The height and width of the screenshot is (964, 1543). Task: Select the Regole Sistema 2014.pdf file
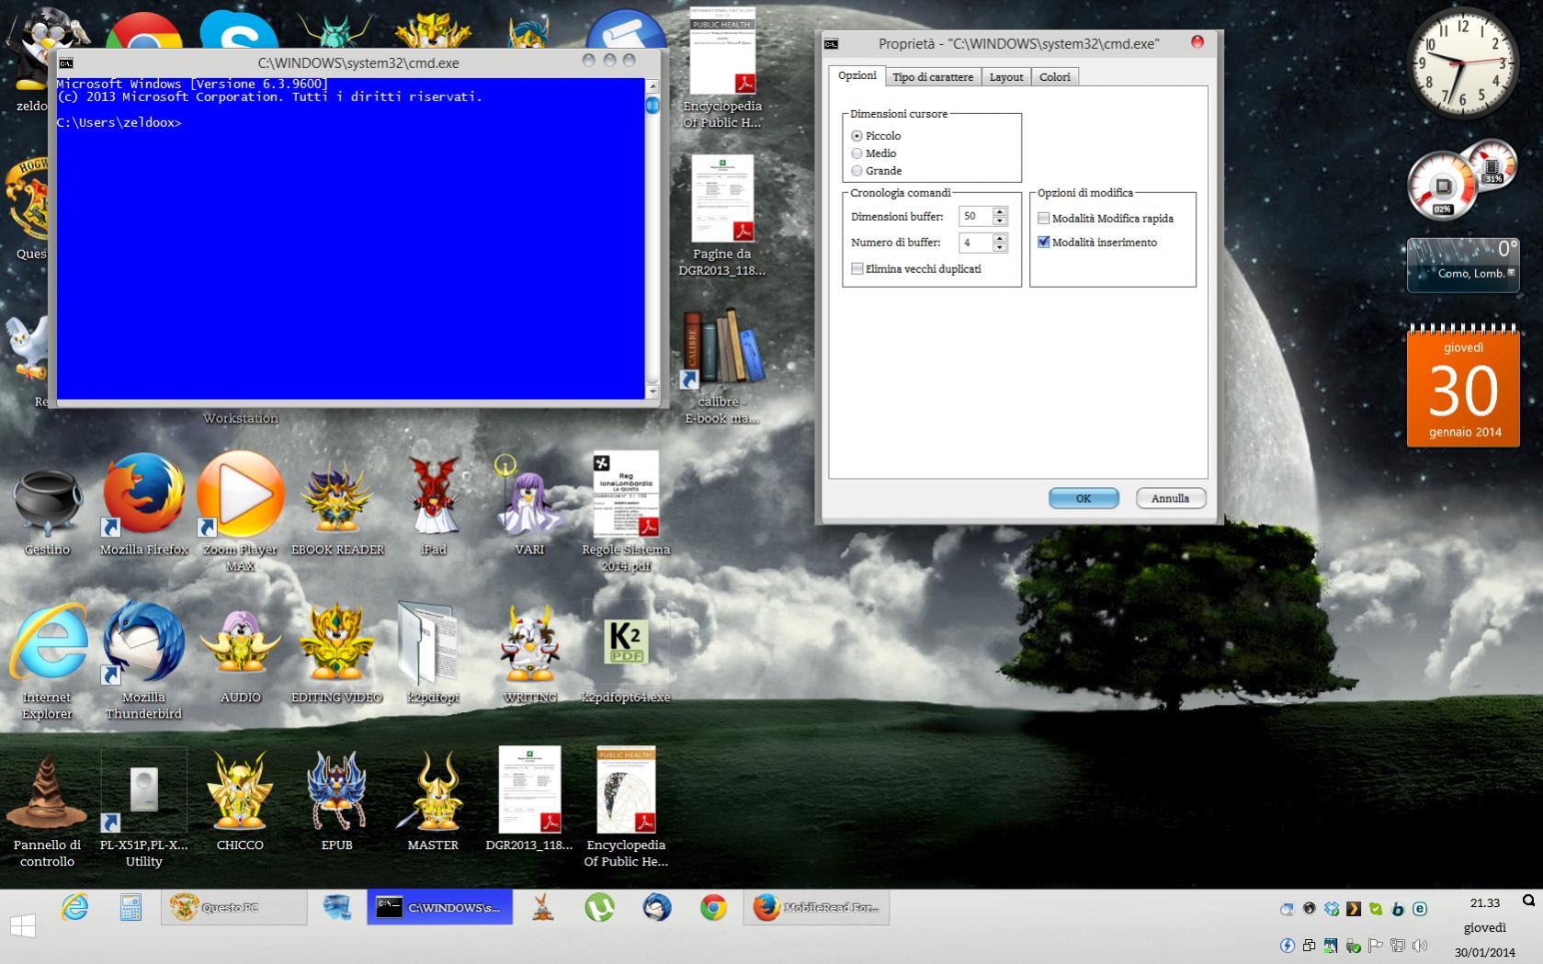(626, 512)
